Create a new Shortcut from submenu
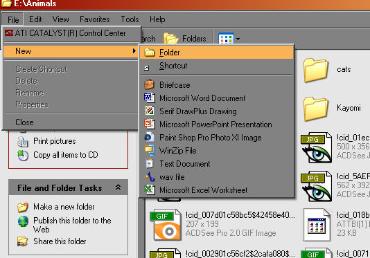The height and width of the screenshot is (258, 370). [216, 66]
